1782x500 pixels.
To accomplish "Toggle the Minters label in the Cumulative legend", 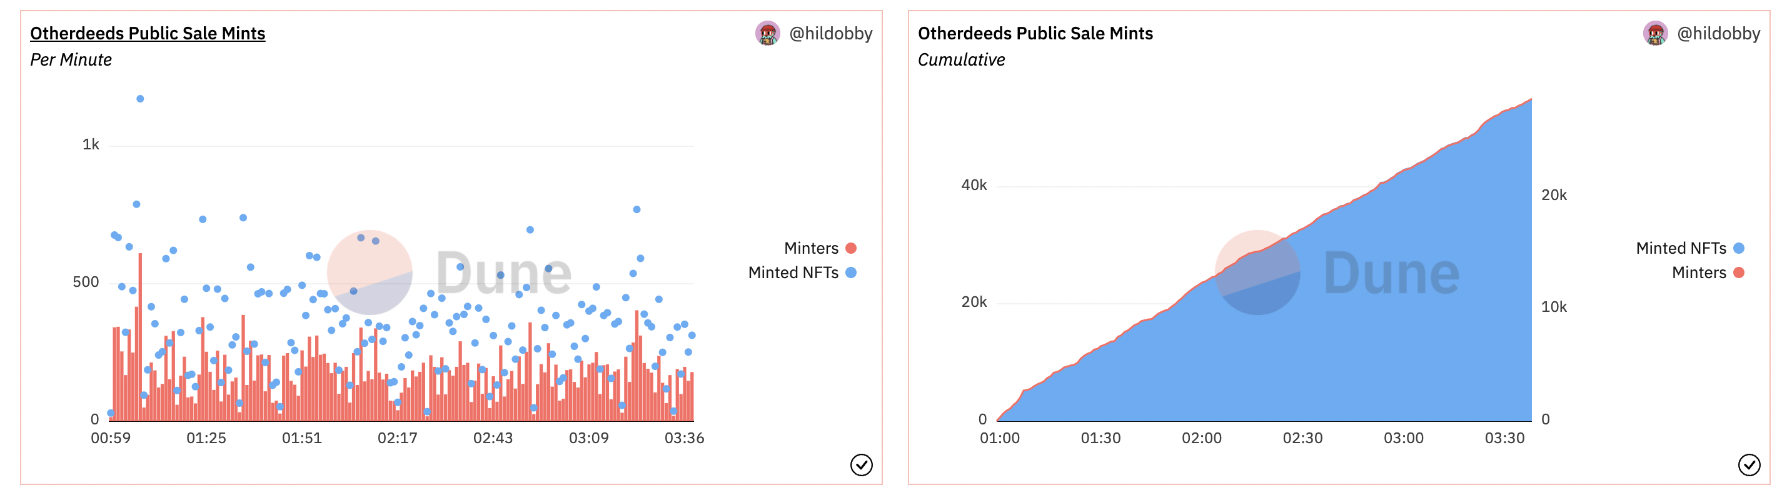I will pyautogui.click(x=1698, y=272).
